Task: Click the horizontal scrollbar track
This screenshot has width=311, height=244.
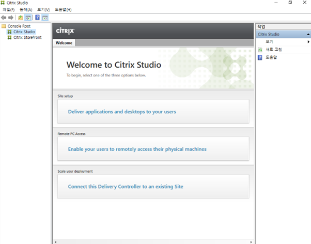Action: click(153, 242)
